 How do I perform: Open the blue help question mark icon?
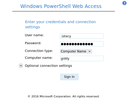[x=124, y=3]
